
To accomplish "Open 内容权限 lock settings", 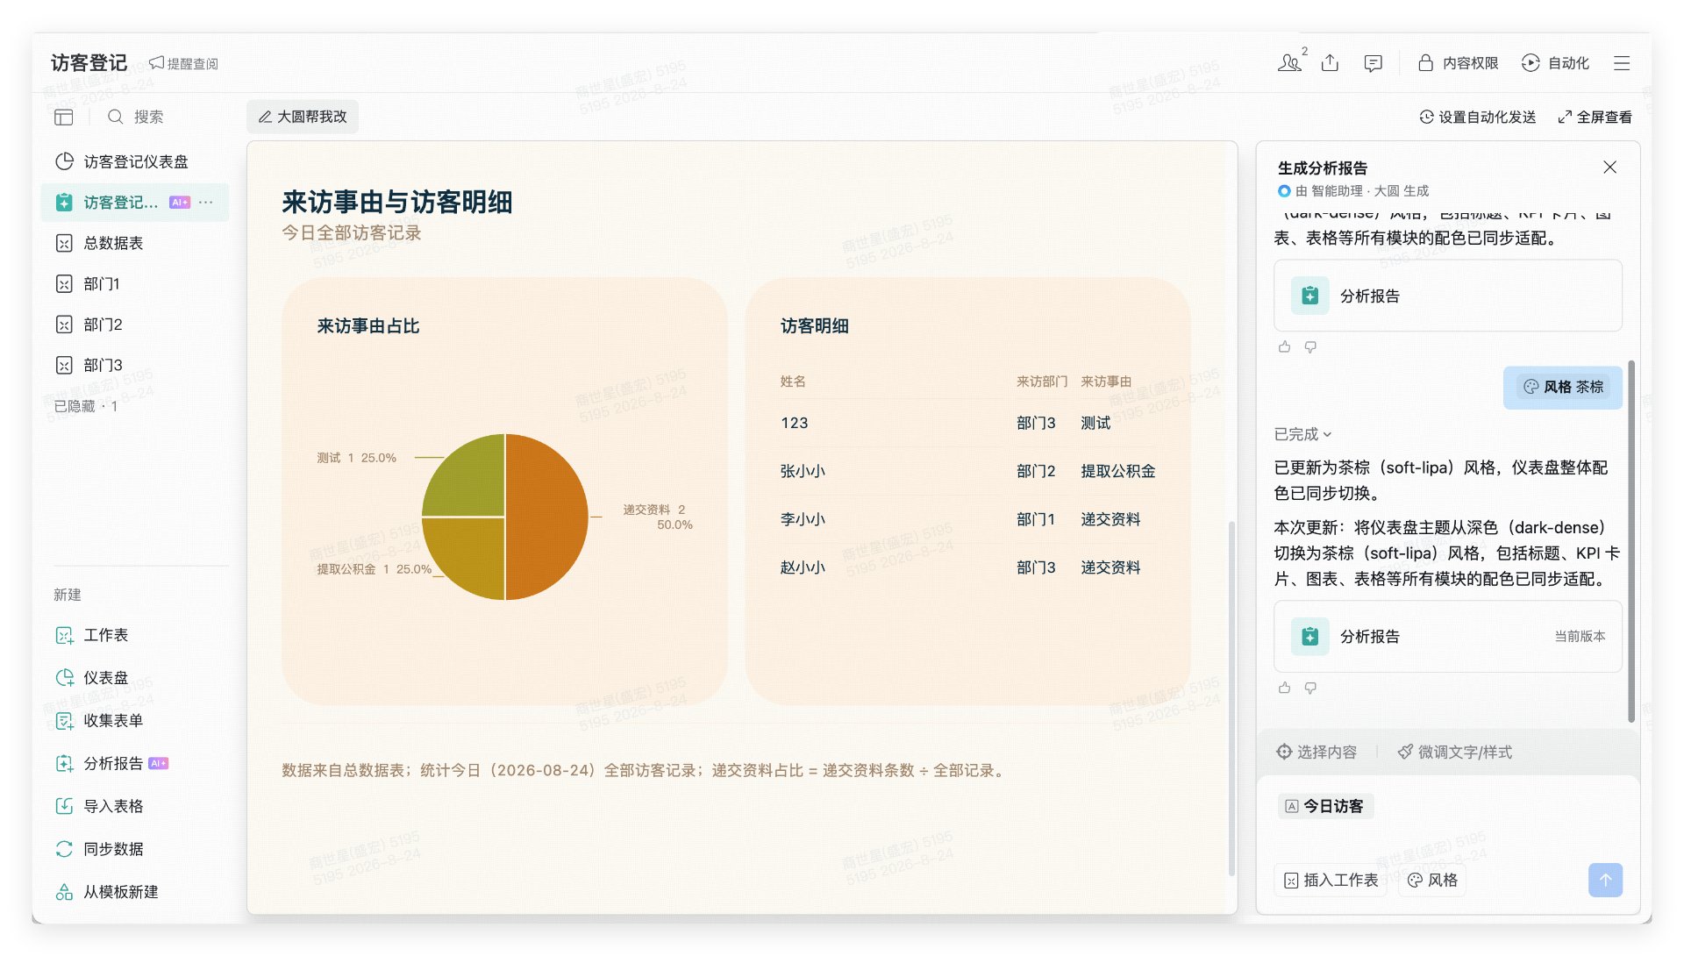I will pyautogui.click(x=1458, y=63).
